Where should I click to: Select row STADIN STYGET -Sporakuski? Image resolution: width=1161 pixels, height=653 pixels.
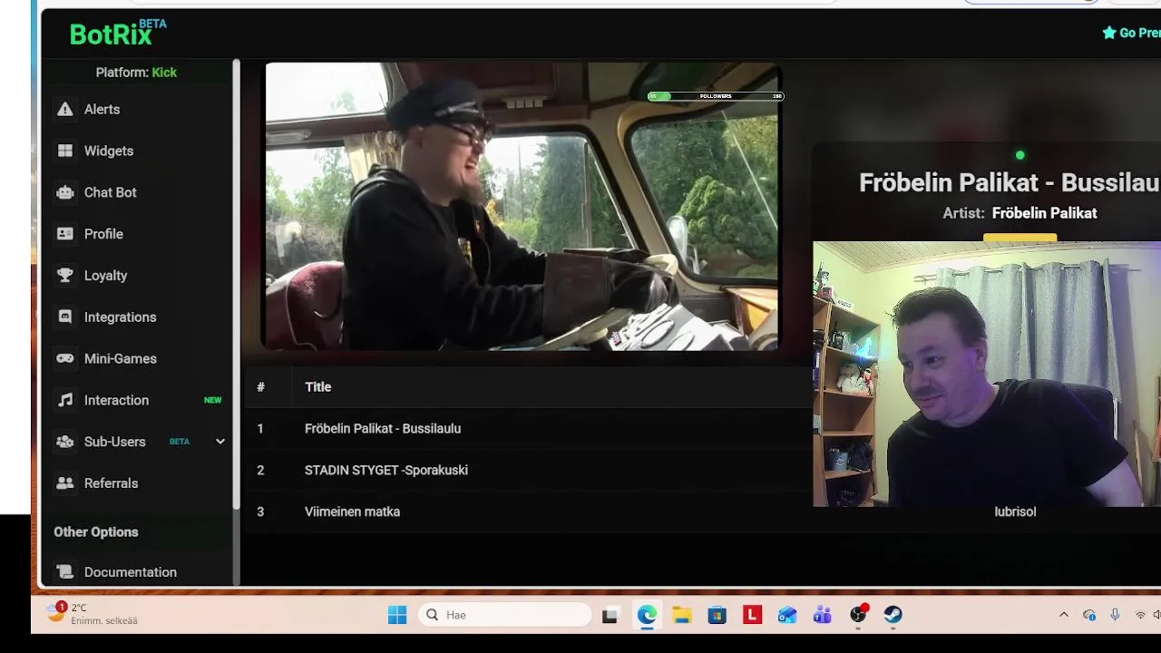528,471
